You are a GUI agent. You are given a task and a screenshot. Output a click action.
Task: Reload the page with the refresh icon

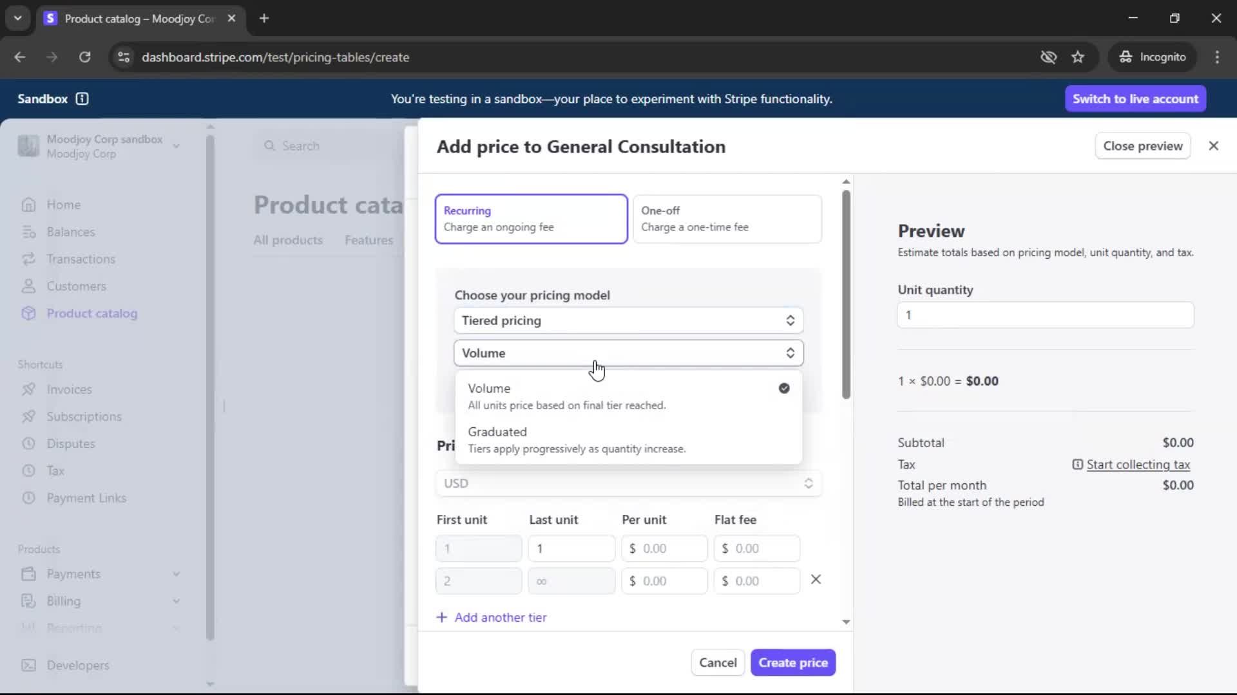[84, 57]
